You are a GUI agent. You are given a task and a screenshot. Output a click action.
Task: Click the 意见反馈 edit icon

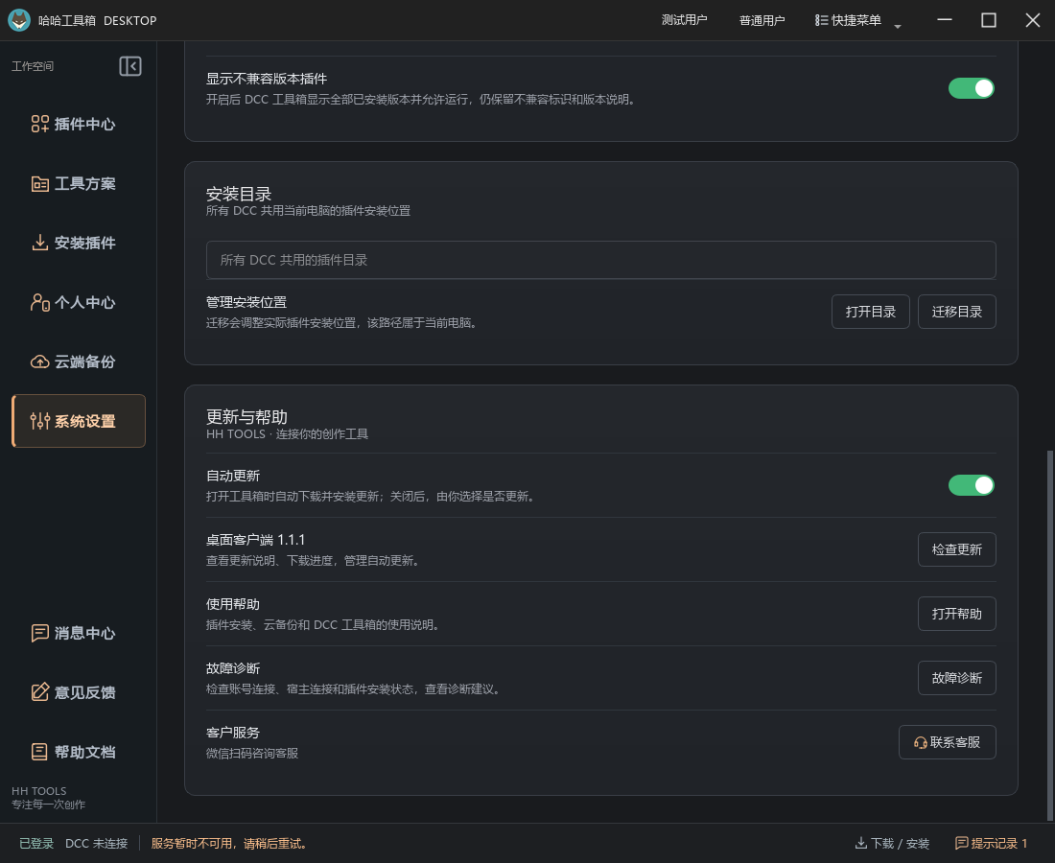(x=39, y=692)
